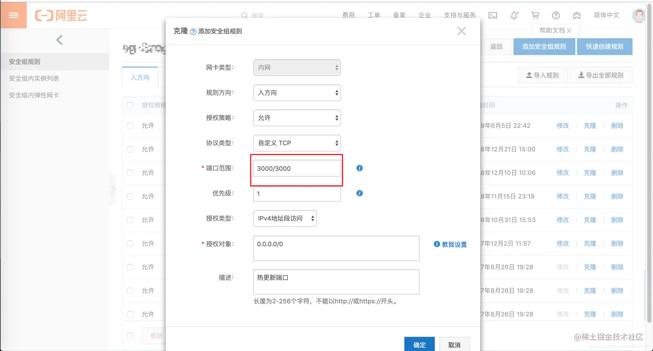Open the 规则方向 dropdown
653x351 pixels.
(x=297, y=93)
